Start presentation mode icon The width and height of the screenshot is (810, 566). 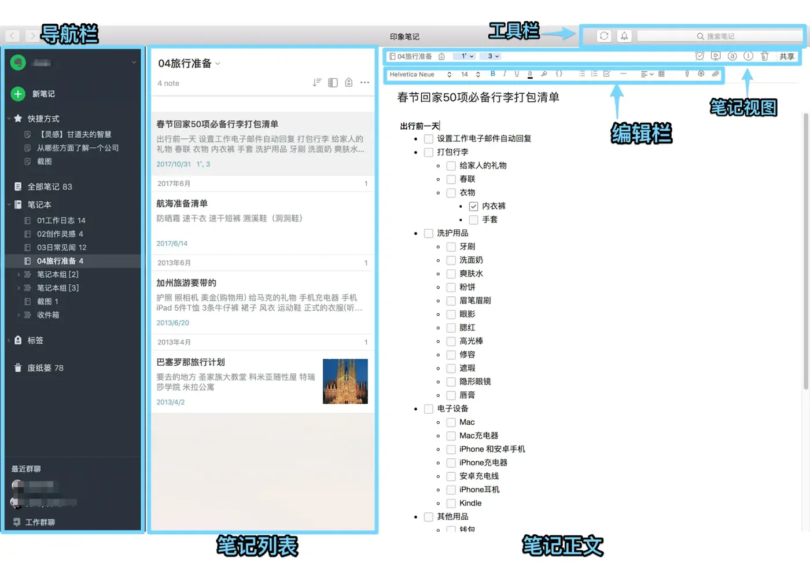[716, 56]
